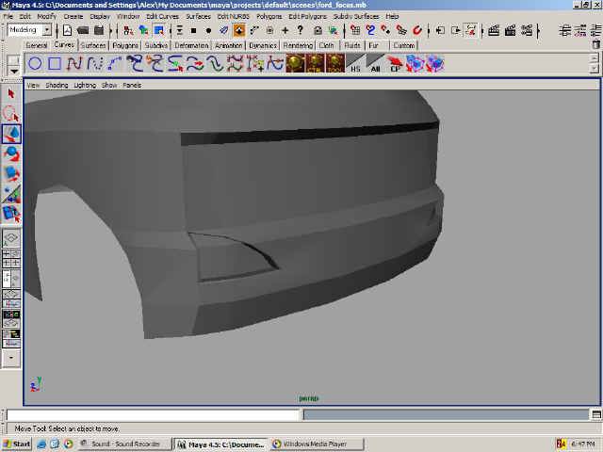603x452 pixels.
Task: Click the NURBS square shelf icon
Action: click(55, 64)
